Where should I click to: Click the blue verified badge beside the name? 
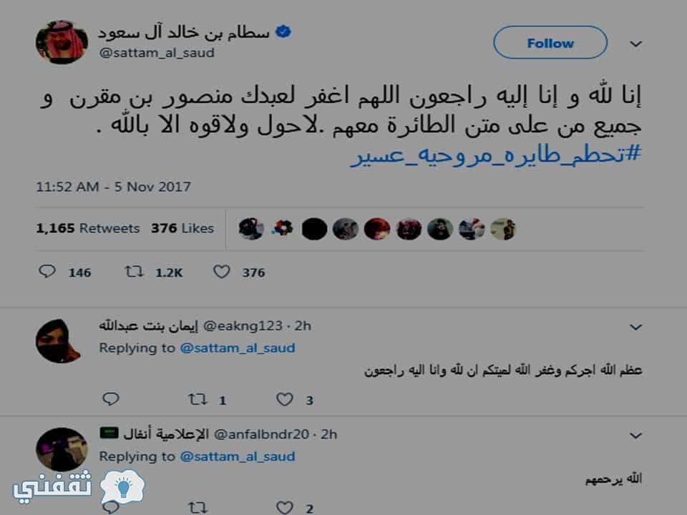[x=283, y=32]
